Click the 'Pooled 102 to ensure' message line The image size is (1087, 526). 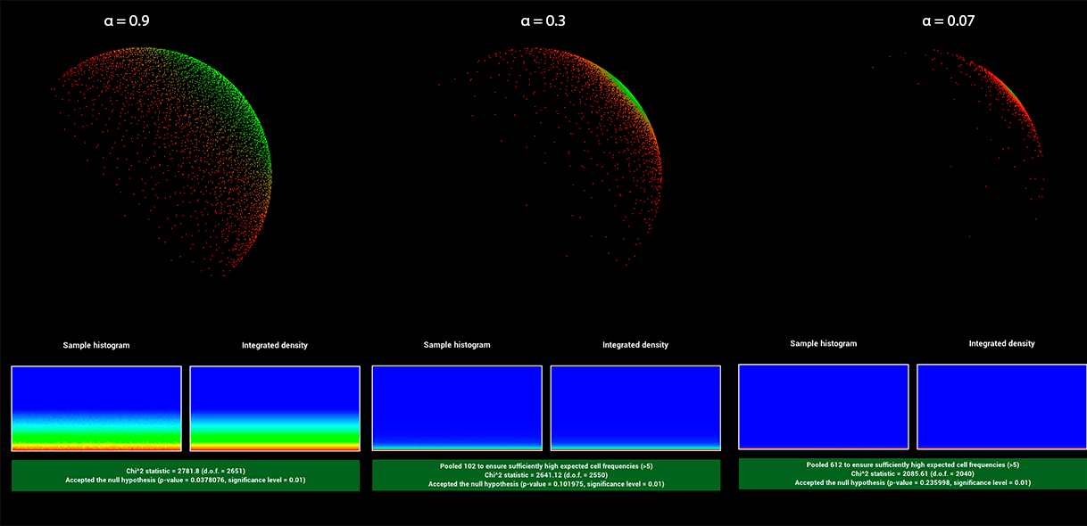pyautogui.click(x=546, y=465)
